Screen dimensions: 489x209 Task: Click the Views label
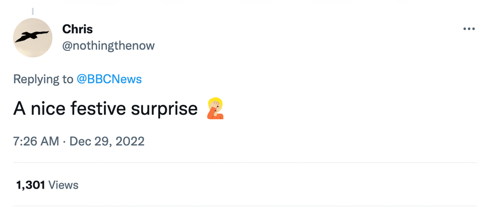click(63, 185)
